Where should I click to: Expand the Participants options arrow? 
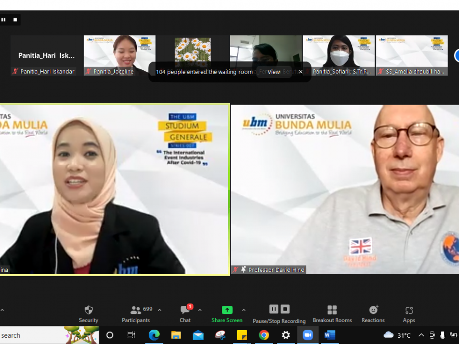(160, 310)
